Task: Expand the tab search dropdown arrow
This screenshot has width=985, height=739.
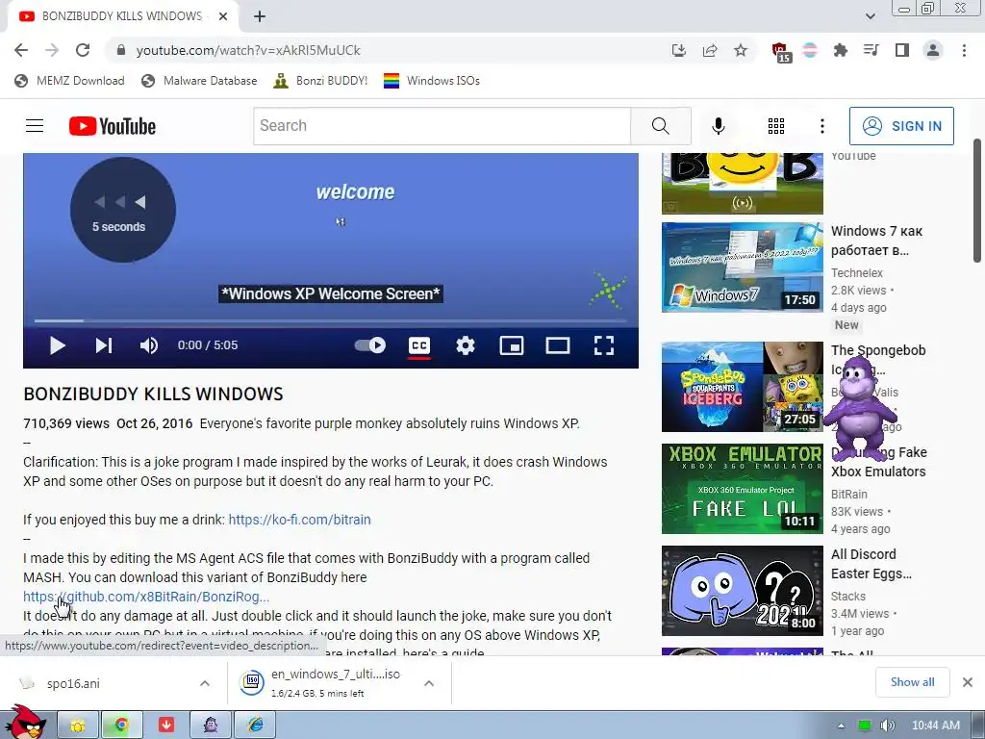Action: coord(870,16)
